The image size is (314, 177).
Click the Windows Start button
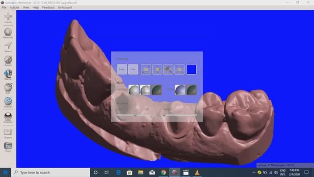pyautogui.click(x=5, y=173)
